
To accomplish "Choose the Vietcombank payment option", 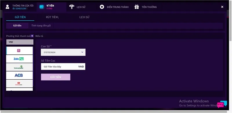I will coord(19,67).
